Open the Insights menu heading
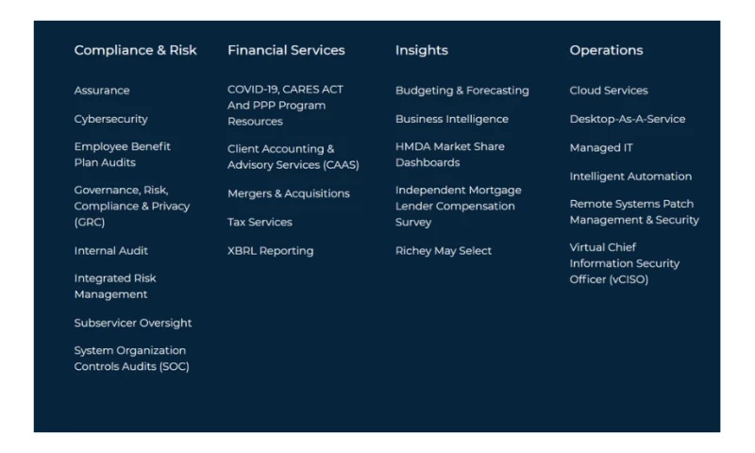Image resolution: width=755 pixels, height=453 pixels. click(x=421, y=50)
